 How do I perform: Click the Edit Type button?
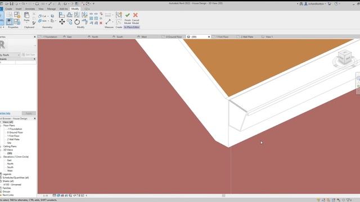[x=29, y=55]
